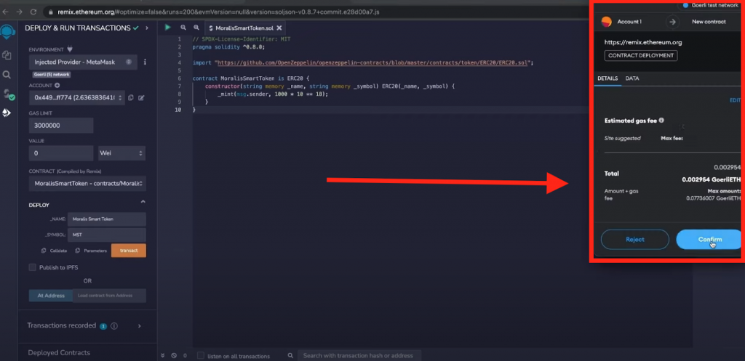745x361 pixels.
Task: Add a new account with plus icon
Action: tap(57, 86)
